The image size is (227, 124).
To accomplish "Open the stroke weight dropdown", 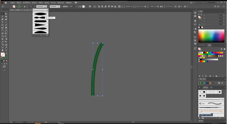I will pos(35,6).
